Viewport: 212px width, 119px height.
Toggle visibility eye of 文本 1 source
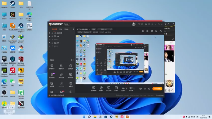coord(50,43)
